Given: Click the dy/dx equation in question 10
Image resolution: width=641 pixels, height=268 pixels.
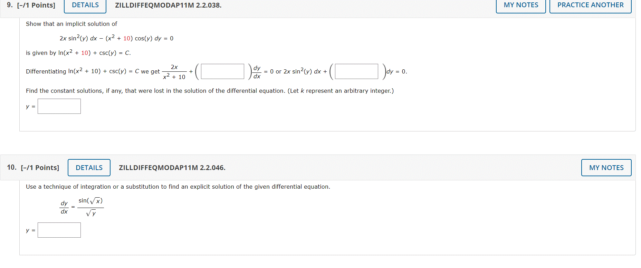Looking at the screenshot, I should tap(81, 206).
